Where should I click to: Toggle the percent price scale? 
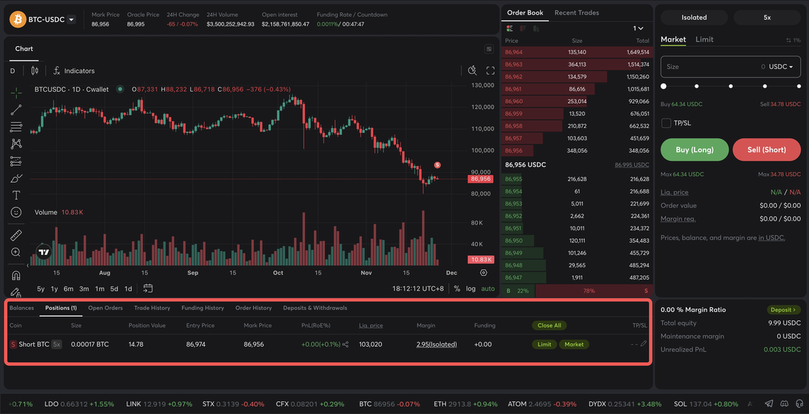457,289
